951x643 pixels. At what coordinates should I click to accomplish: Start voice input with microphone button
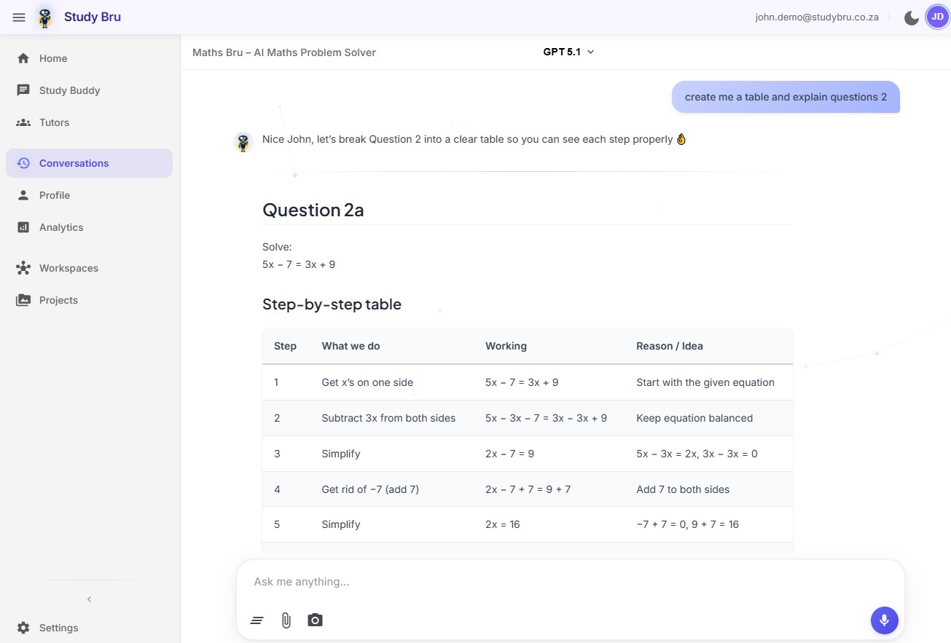[x=884, y=620]
